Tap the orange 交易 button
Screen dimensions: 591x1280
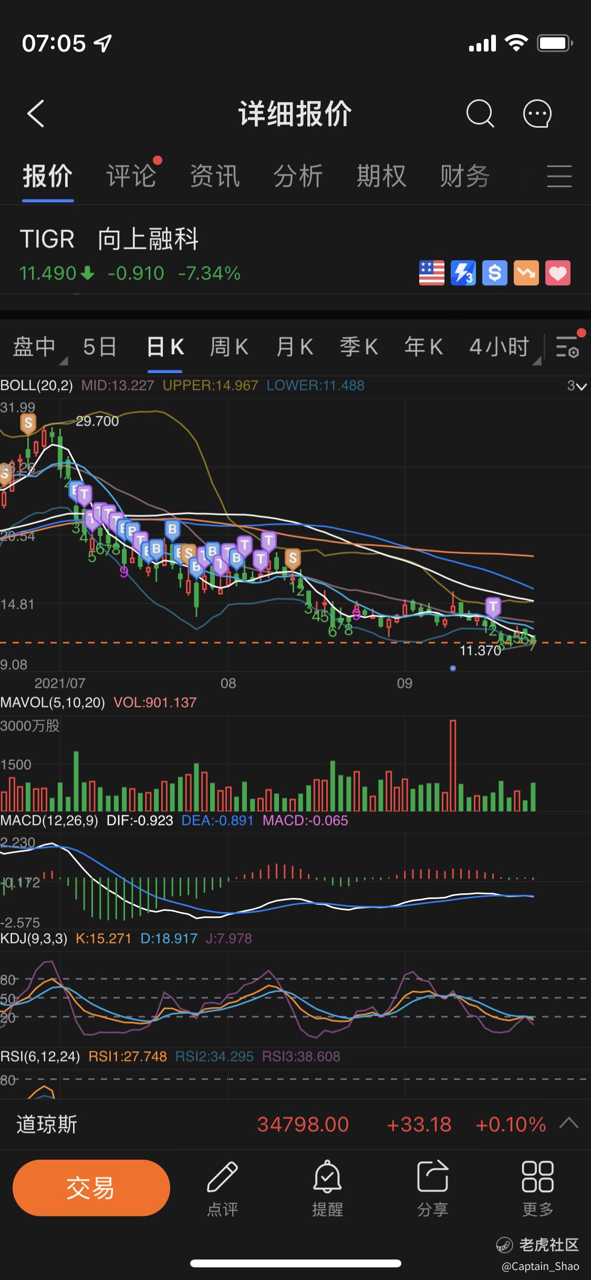click(x=91, y=1188)
